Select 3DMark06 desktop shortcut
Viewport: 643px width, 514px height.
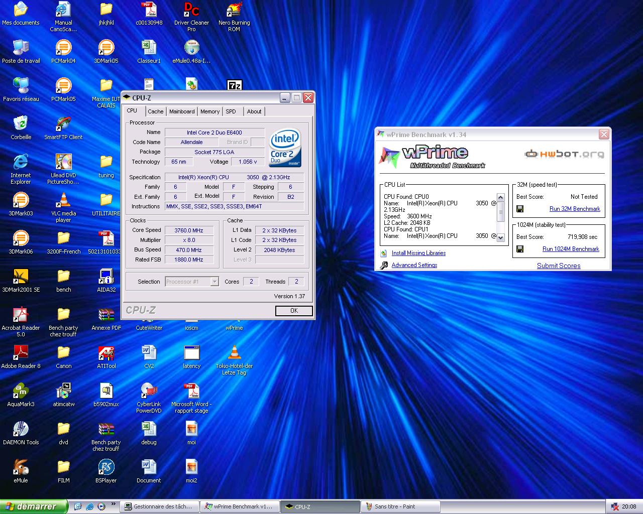(x=21, y=242)
